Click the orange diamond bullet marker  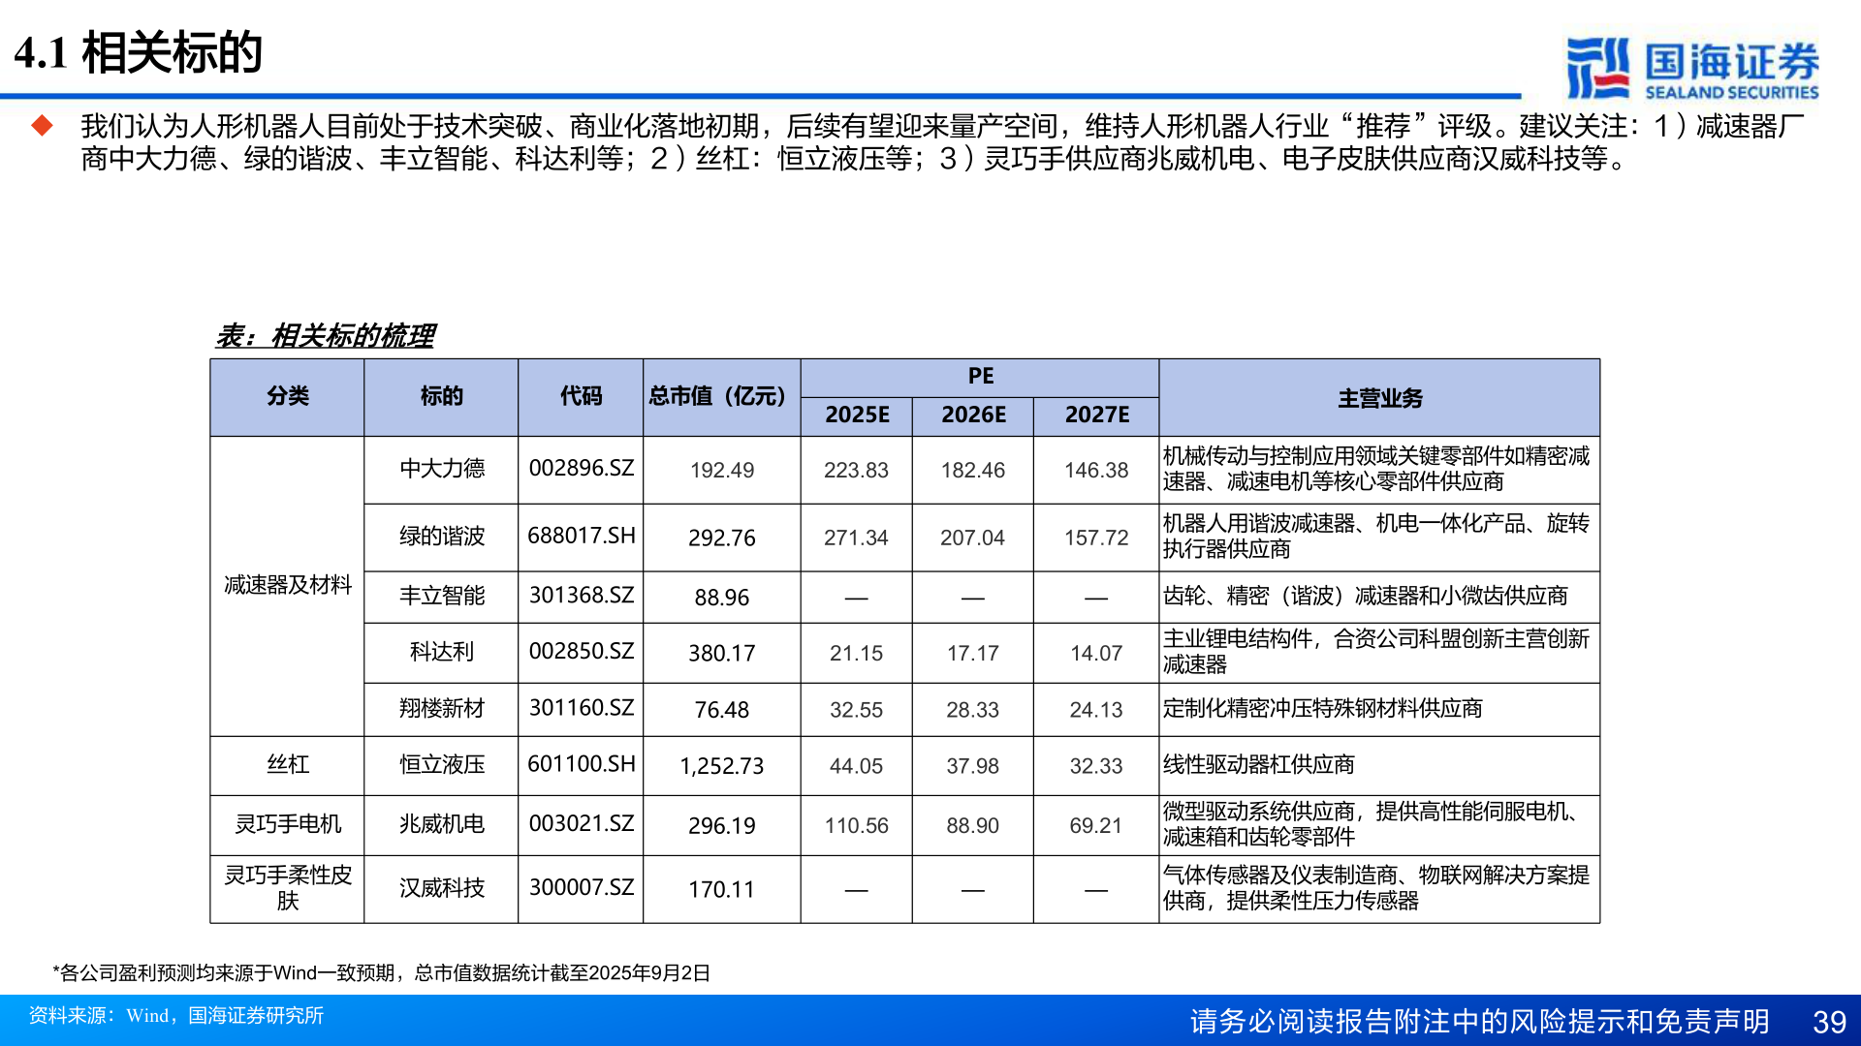[x=43, y=125]
